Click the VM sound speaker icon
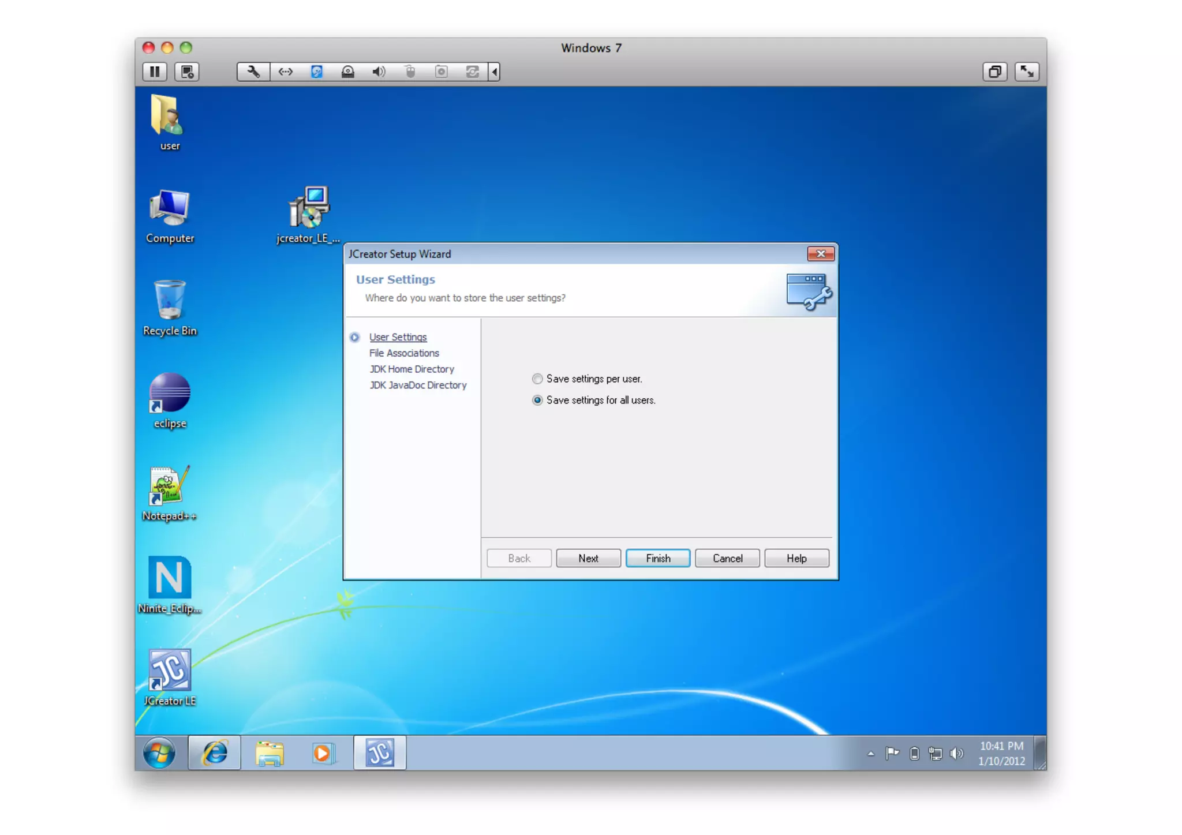1182x835 pixels. (379, 72)
